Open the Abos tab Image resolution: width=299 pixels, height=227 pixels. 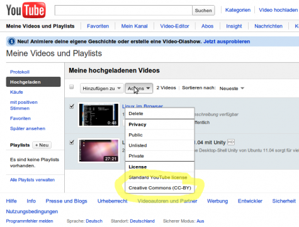click(207, 26)
